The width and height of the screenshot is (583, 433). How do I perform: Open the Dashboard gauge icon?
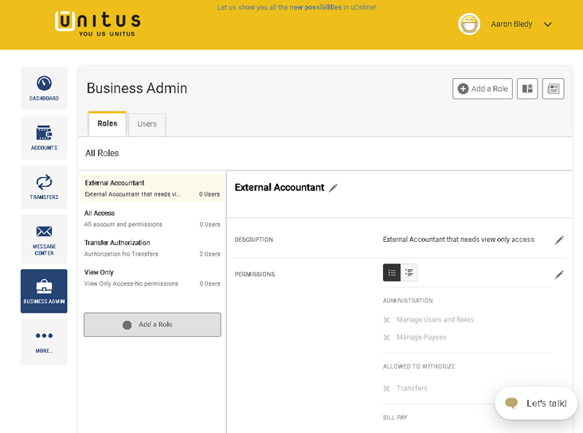(x=44, y=84)
